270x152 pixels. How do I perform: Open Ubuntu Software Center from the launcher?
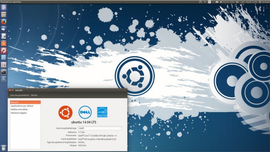(x=4, y=44)
